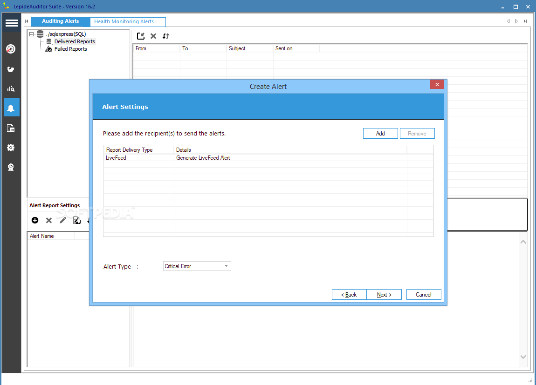Close the Create Alert dialog
Viewport: 536px width, 385px height.
[x=437, y=84]
